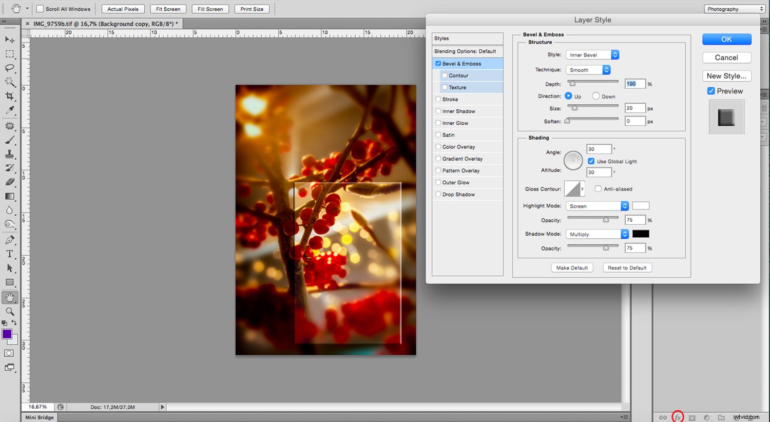Select the Clone Stamp tool

pos(9,155)
